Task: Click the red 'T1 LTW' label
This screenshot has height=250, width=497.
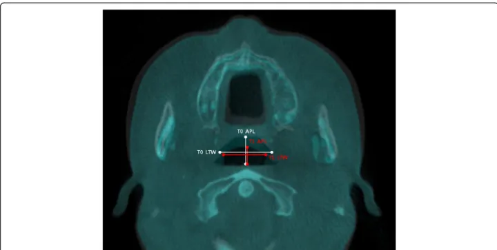Action: click(279, 157)
